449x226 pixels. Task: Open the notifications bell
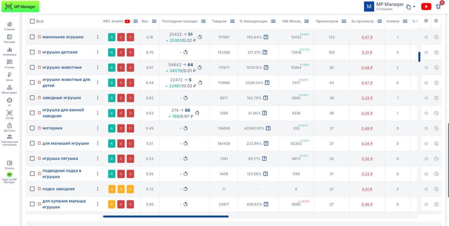click(438, 6)
